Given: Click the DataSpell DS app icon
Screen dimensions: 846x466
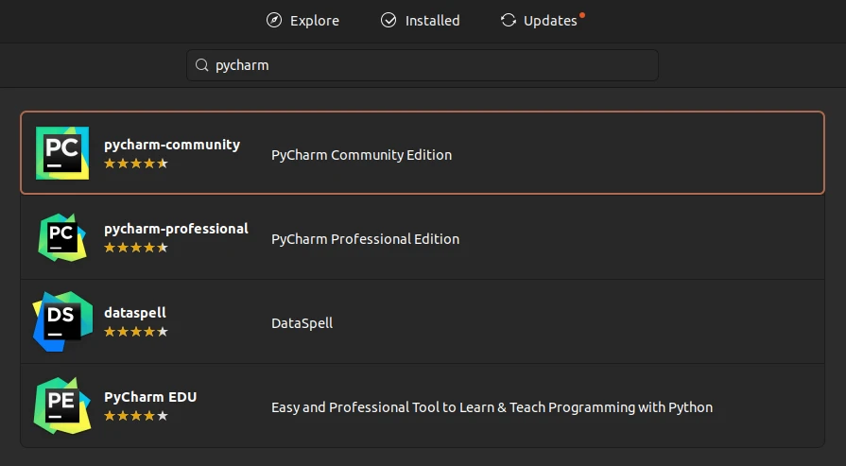Looking at the screenshot, I should (62, 321).
